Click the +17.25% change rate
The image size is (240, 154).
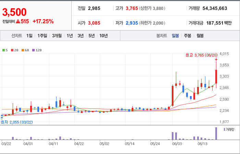[43, 21]
